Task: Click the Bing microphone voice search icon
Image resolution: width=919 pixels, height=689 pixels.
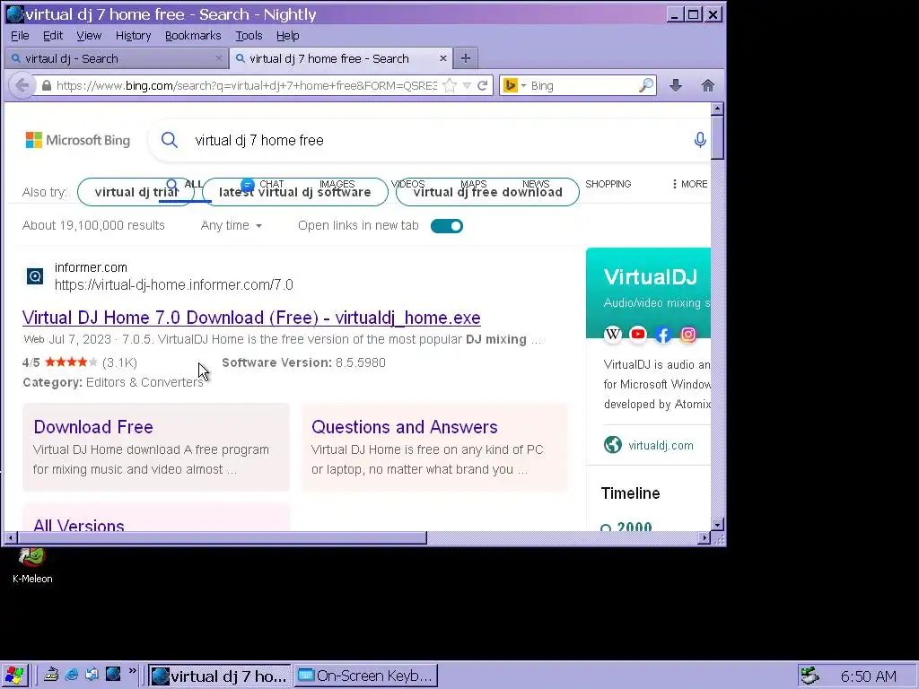Action: [700, 140]
